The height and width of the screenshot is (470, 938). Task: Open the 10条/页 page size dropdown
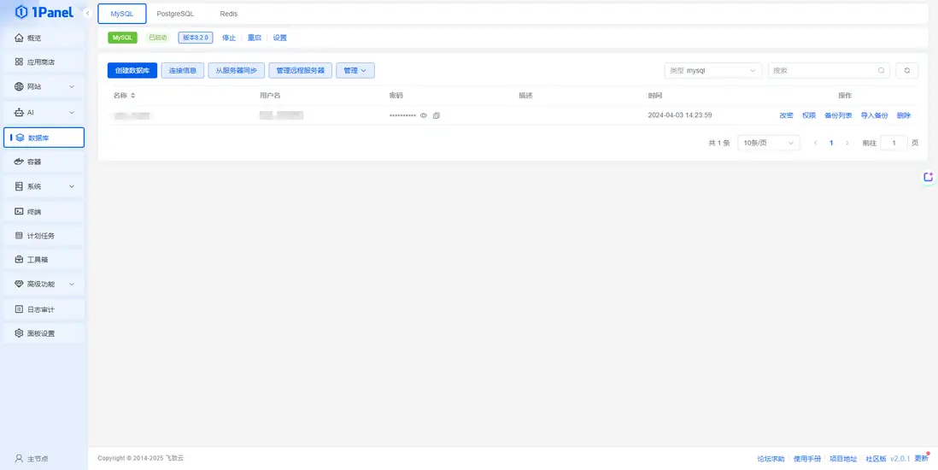tap(769, 143)
